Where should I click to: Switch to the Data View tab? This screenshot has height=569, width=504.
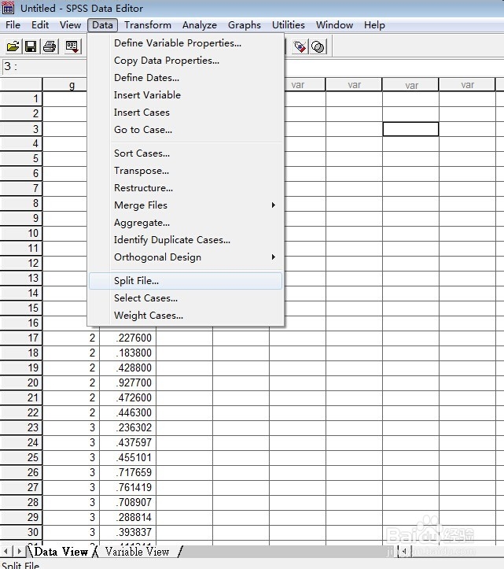(61, 552)
